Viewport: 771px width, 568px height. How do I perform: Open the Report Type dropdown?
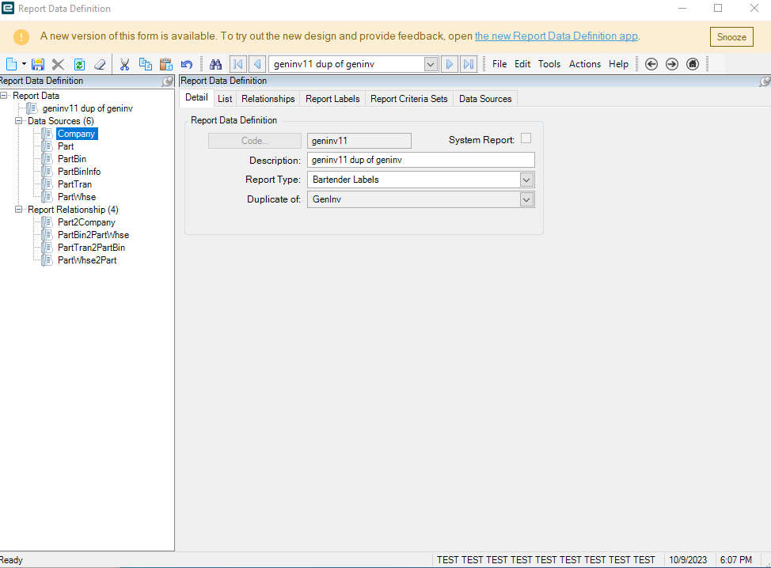[526, 180]
